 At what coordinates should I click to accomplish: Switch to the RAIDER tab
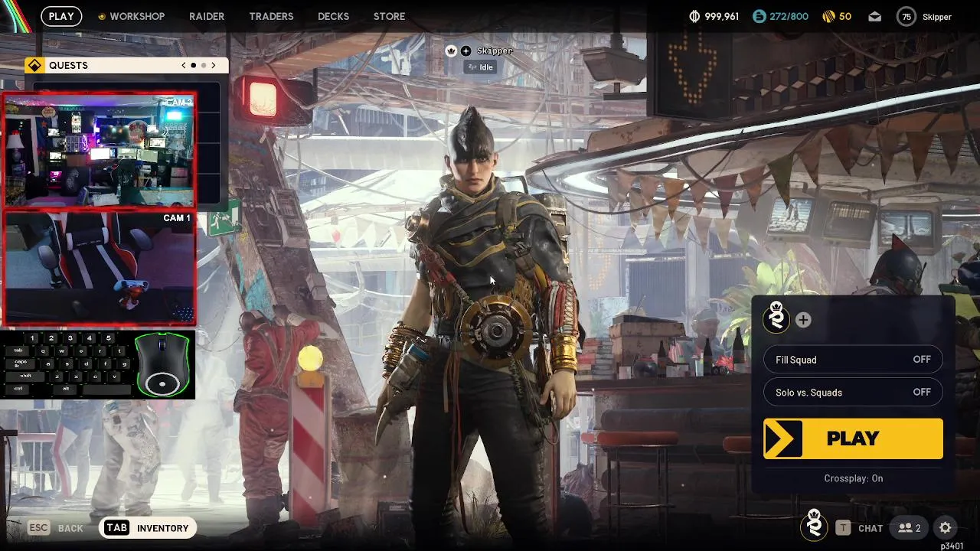[x=207, y=16]
